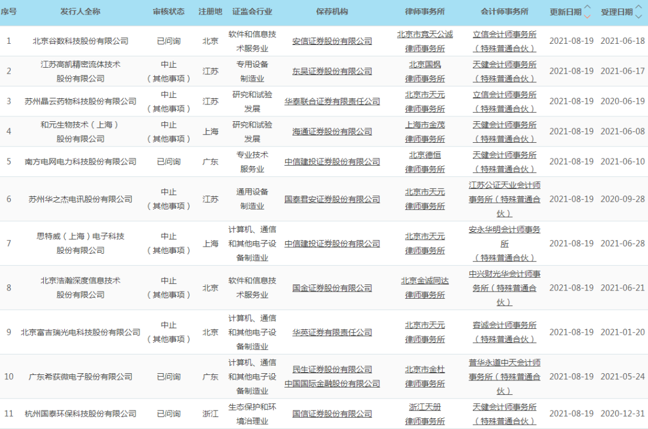This screenshot has height=429, width=648.
Task: Open 中国国际金融股份有限公司 link
Action: pyautogui.click(x=332, y=383)
